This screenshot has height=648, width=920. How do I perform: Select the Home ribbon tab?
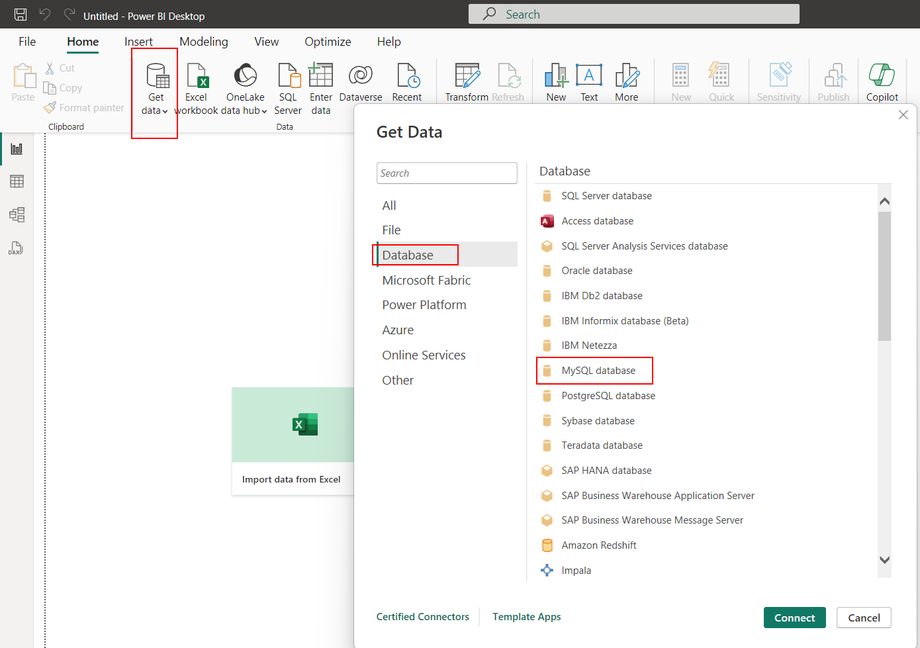83,42
